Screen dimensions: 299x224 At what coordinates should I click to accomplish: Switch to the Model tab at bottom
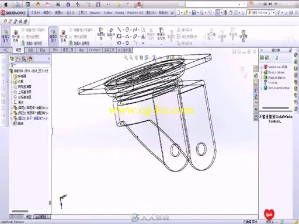click(x=29, y=216)
